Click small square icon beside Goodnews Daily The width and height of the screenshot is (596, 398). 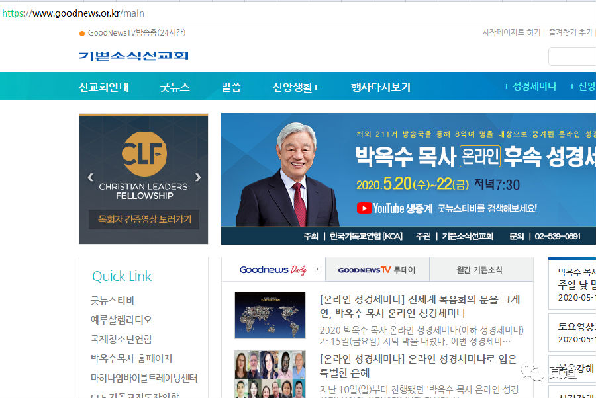click(x=318, y=269)
